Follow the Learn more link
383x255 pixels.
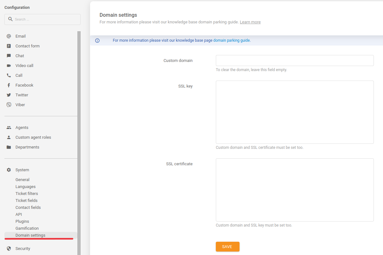click(250, 22)
